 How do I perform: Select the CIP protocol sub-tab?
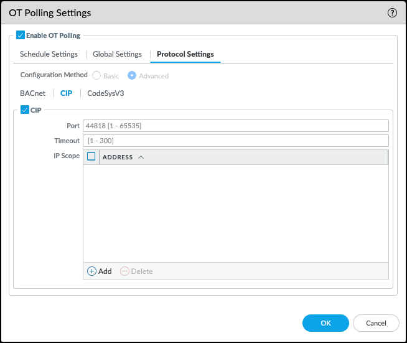click(x=66, y=93)
